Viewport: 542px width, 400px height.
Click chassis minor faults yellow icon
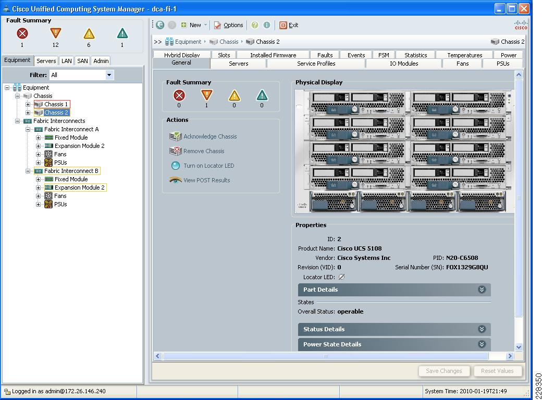point(235,95)
